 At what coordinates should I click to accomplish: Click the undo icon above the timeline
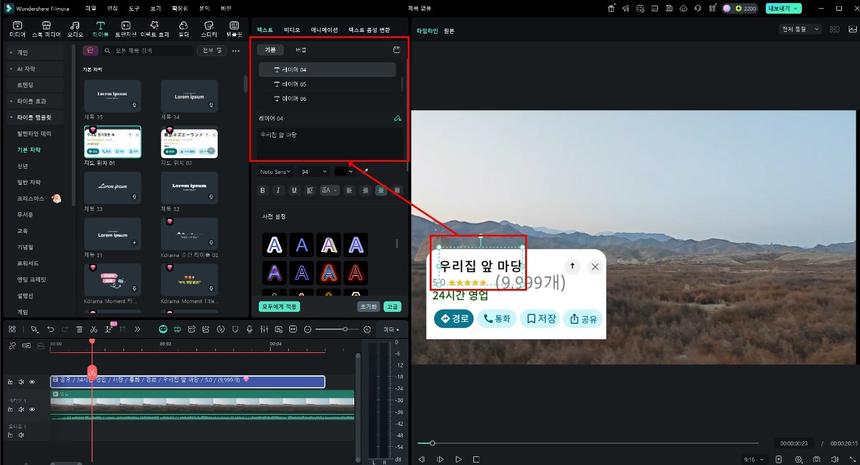(51, 329)
